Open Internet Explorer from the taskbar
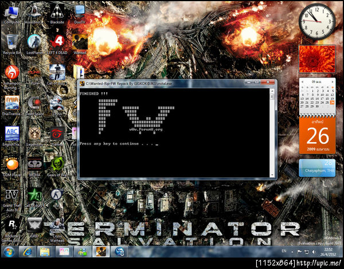Image resolution: width=344 pixels, height=269 pixels. (27, 251)
